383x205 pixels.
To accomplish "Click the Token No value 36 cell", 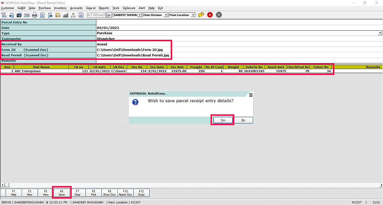I will click(321, 71).
